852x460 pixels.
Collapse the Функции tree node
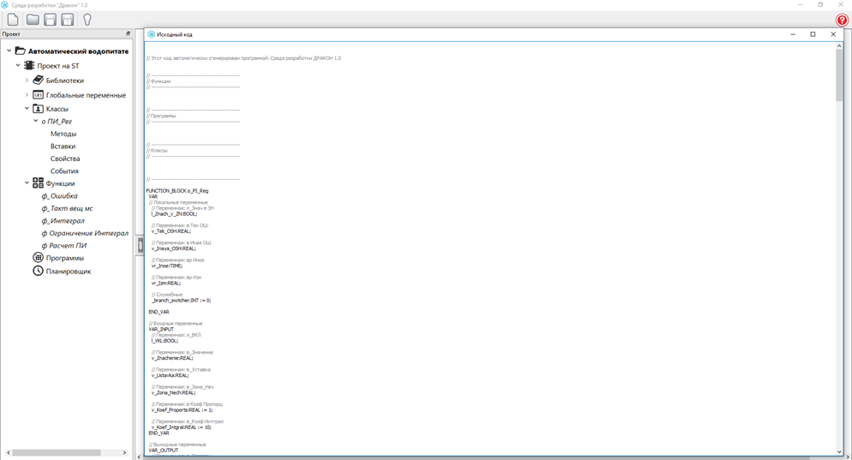click(x=27, y=183)
